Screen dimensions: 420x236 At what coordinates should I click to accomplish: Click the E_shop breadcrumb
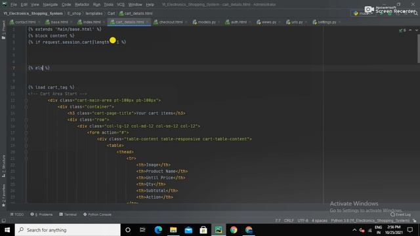pos(74,13)
